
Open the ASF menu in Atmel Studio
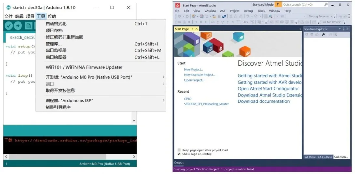point(222,11)
